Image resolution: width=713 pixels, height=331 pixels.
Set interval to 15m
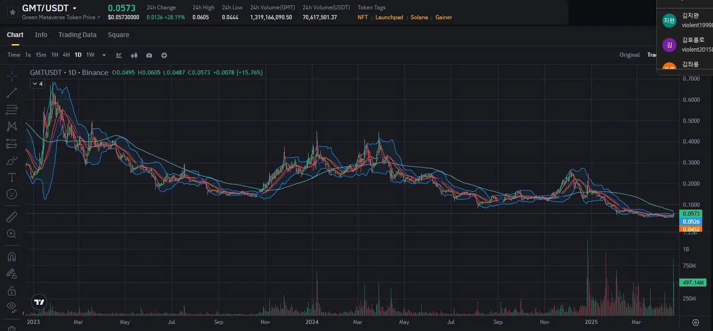click(x=41, y=55)
